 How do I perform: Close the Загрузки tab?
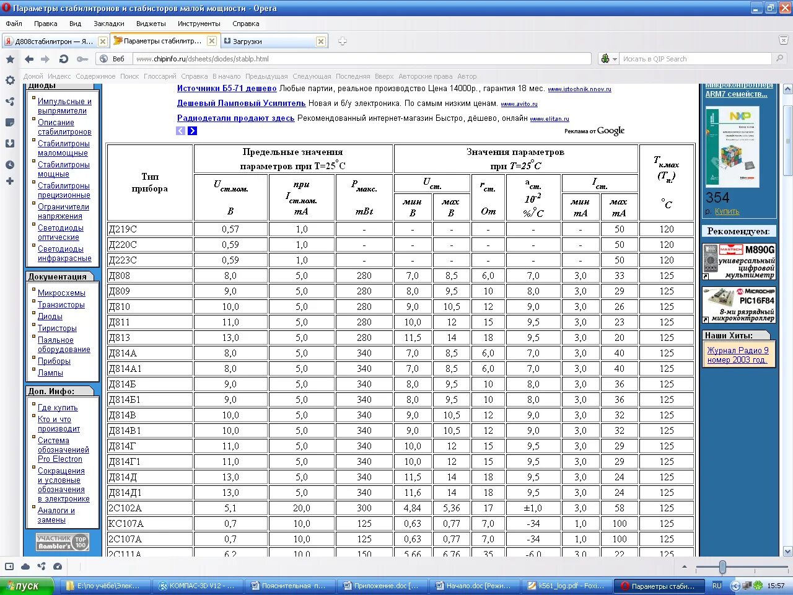[x=320, y=42]
